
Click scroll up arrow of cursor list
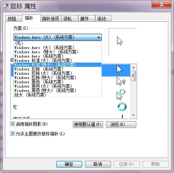133,68
